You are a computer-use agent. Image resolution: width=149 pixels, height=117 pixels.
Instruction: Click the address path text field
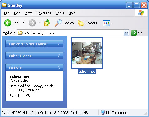pos(70,33)
